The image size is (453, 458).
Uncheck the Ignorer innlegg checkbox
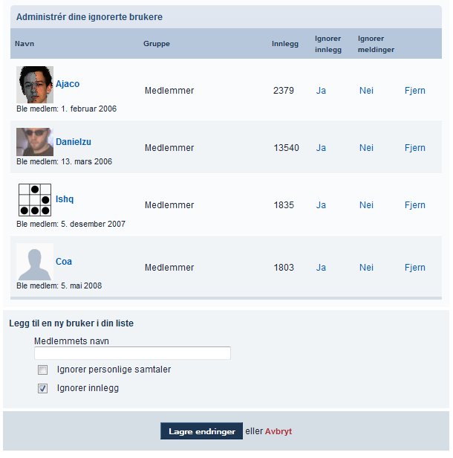point(42,388)
